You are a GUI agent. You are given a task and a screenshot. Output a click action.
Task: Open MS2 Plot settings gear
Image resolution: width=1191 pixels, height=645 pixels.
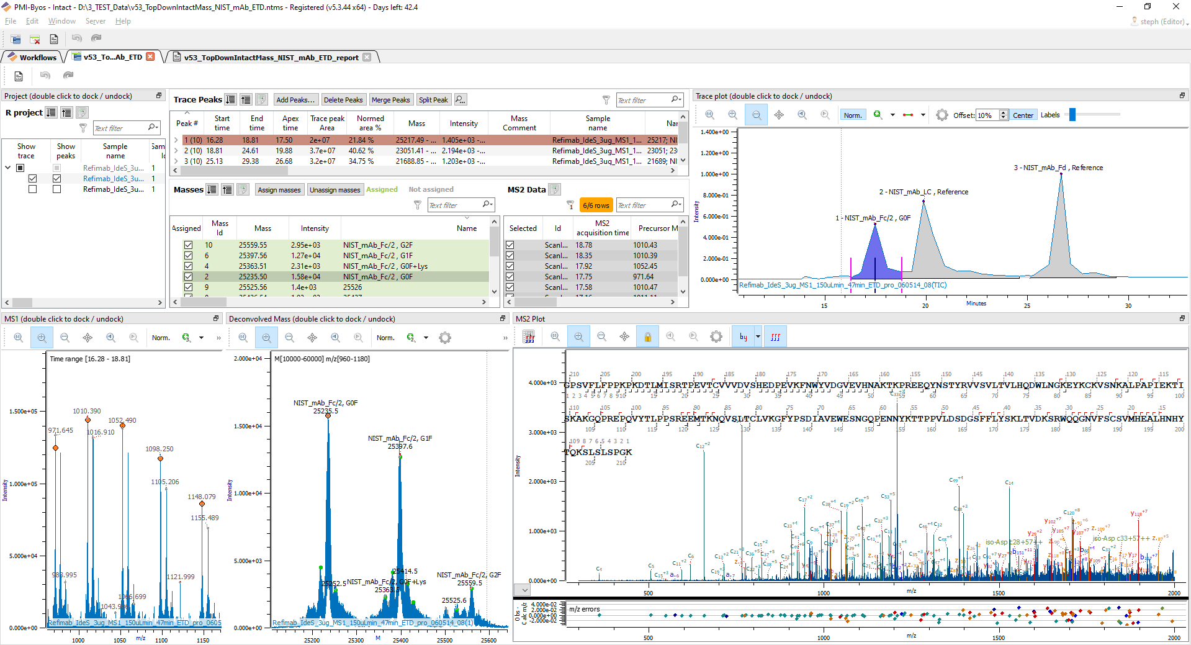[x=716, y=336]
